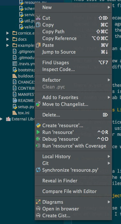Select Compare File with Editor
The image size is (121, 224).
click(x=73, y=191)
